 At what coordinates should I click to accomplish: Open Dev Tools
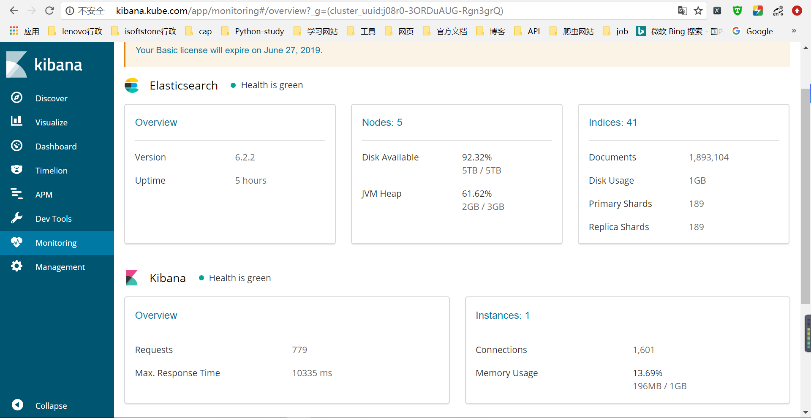click(54, 219)
